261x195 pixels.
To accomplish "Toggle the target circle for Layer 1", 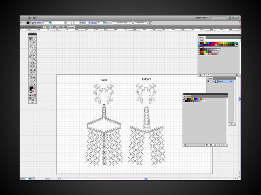I will [231, 81].
